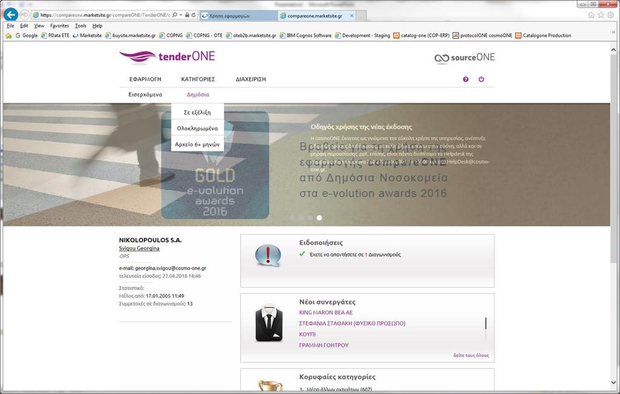The image size is (620, 394).
Task: Select the fourth (active) carousel dot
Action: 319,218
